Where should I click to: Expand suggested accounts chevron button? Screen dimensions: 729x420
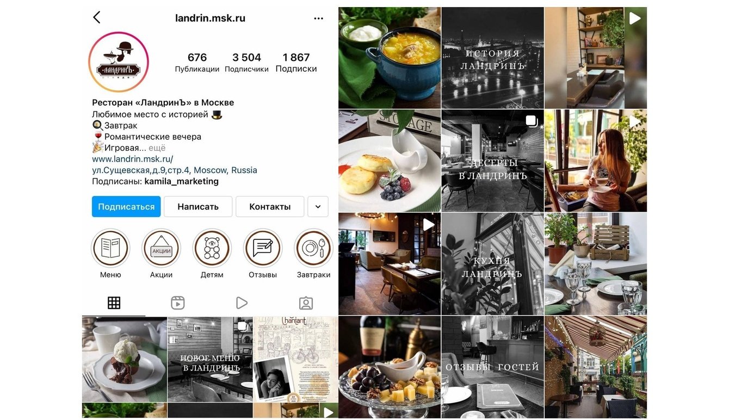point(318,207)
